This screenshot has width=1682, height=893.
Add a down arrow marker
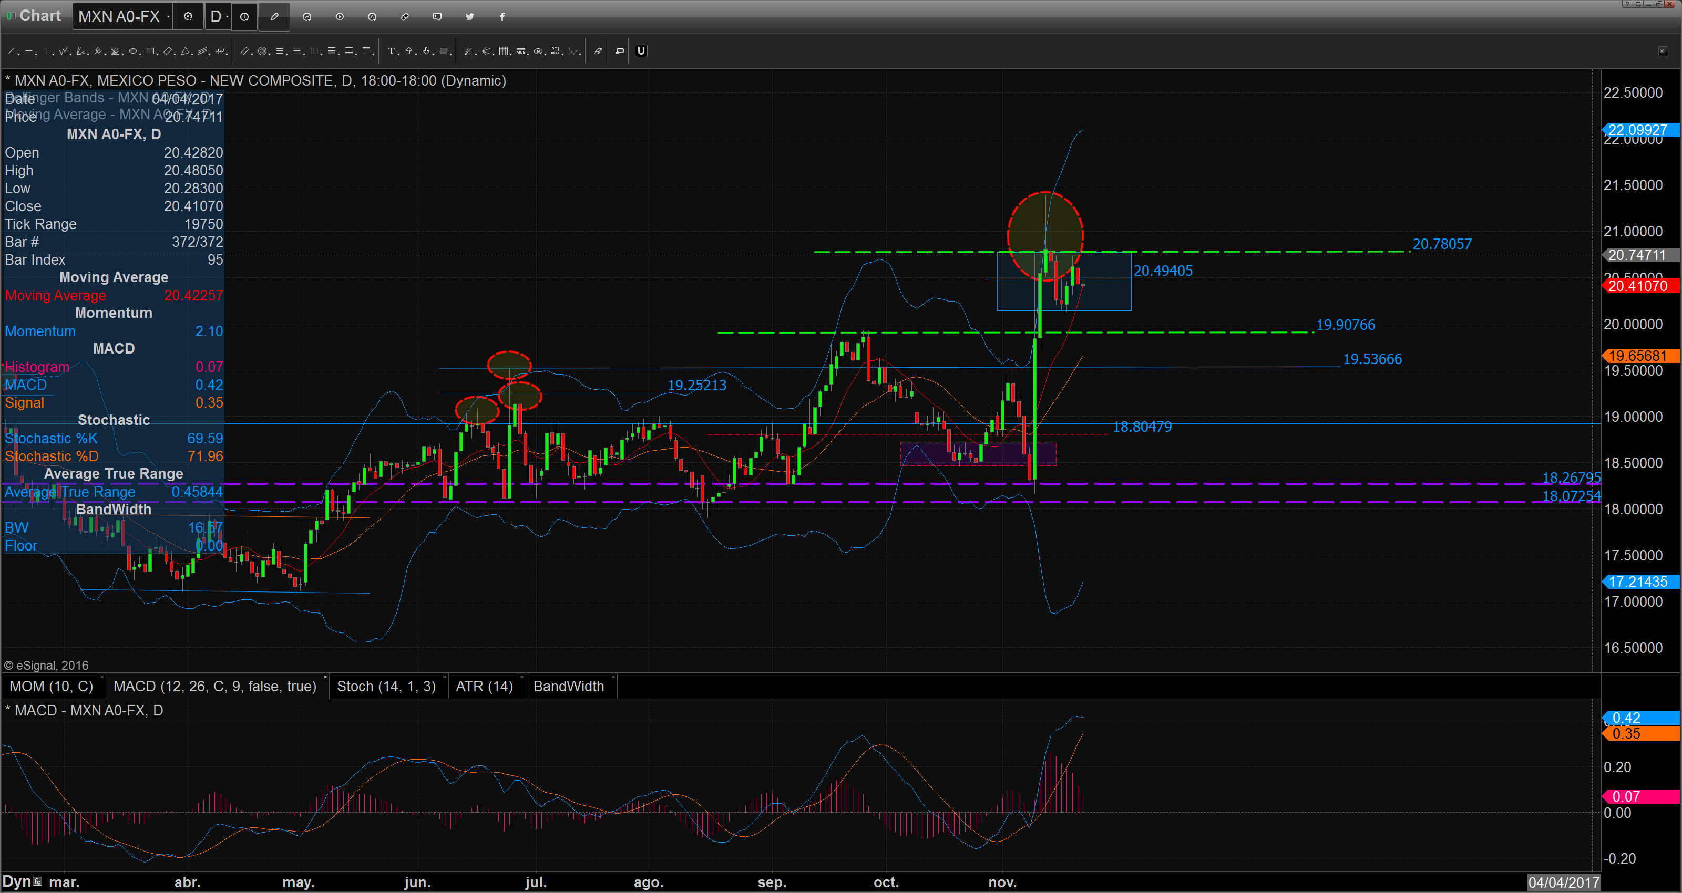click(426, 51)
